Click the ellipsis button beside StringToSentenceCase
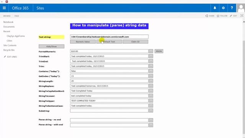This screenshot has height=138, width=245. (151, 106)
